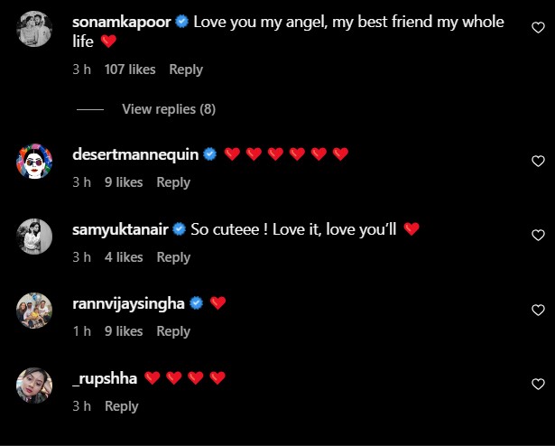Open desertmannequin's avatar
Image resolution: width=555 pixels, height=446 pixels.
35,163
